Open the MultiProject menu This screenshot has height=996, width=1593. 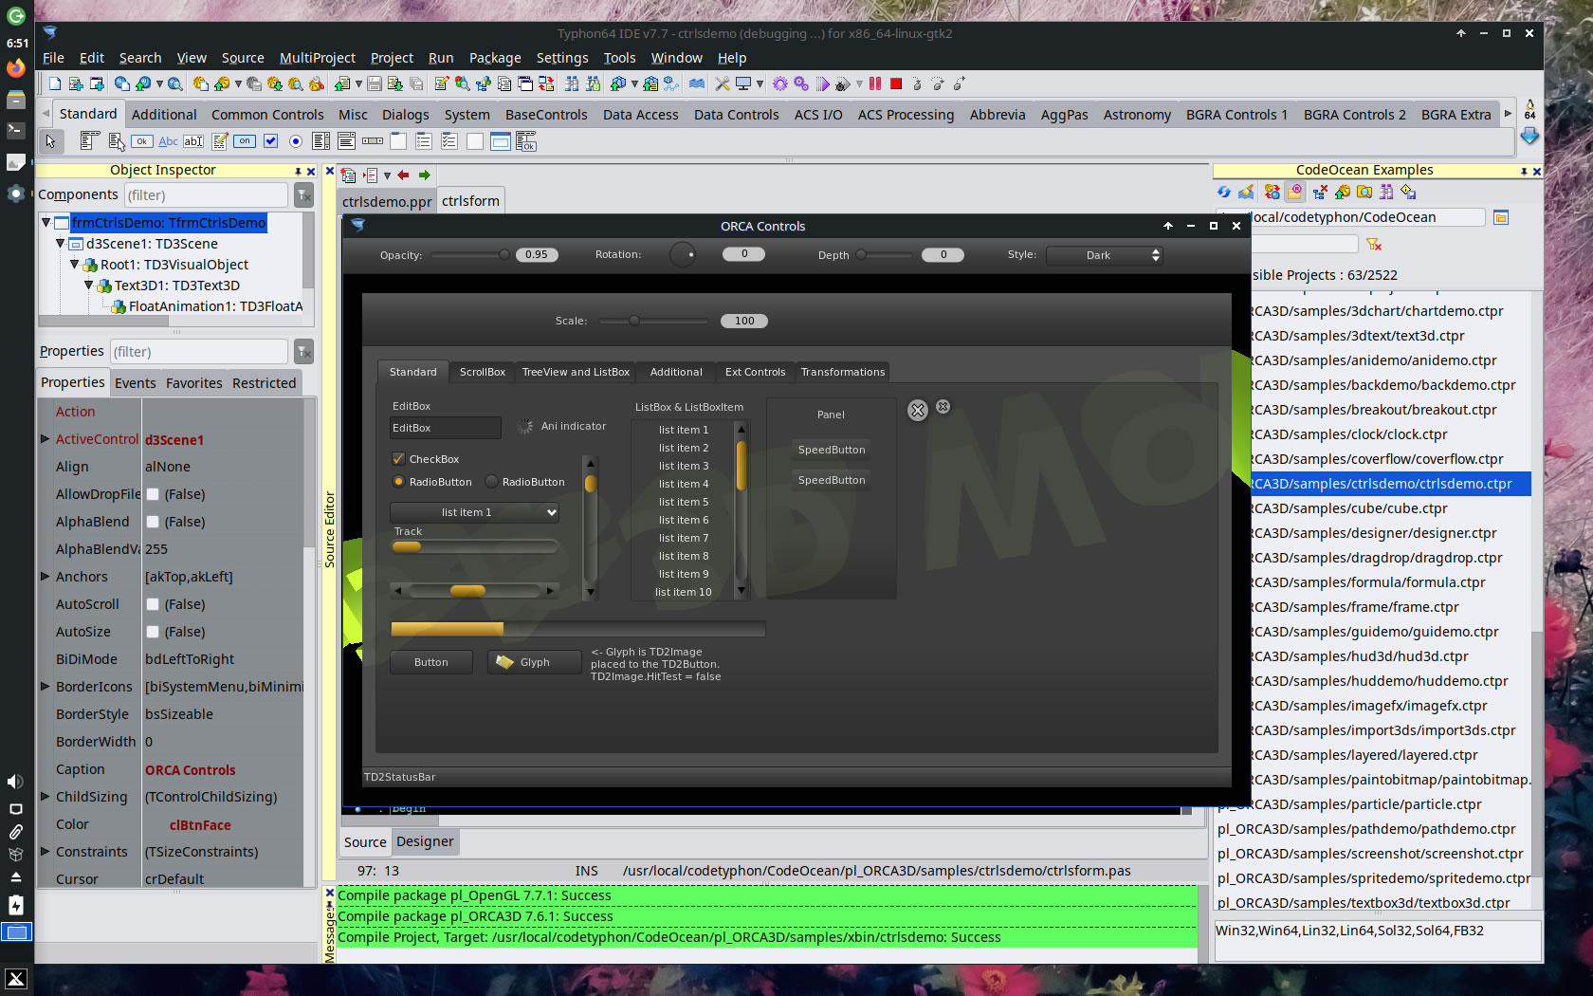318,58
